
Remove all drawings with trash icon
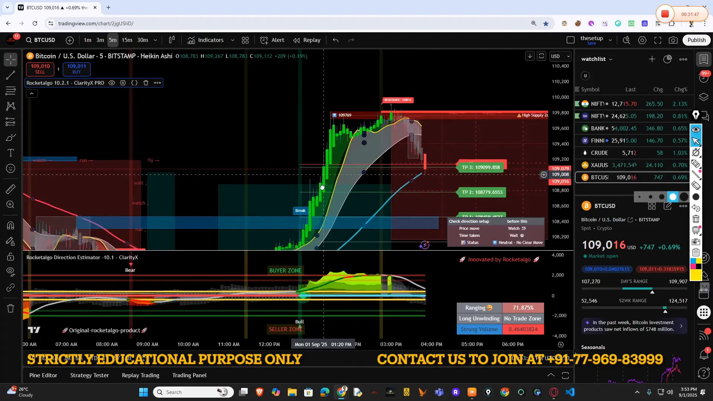click(x=10, y=308)
